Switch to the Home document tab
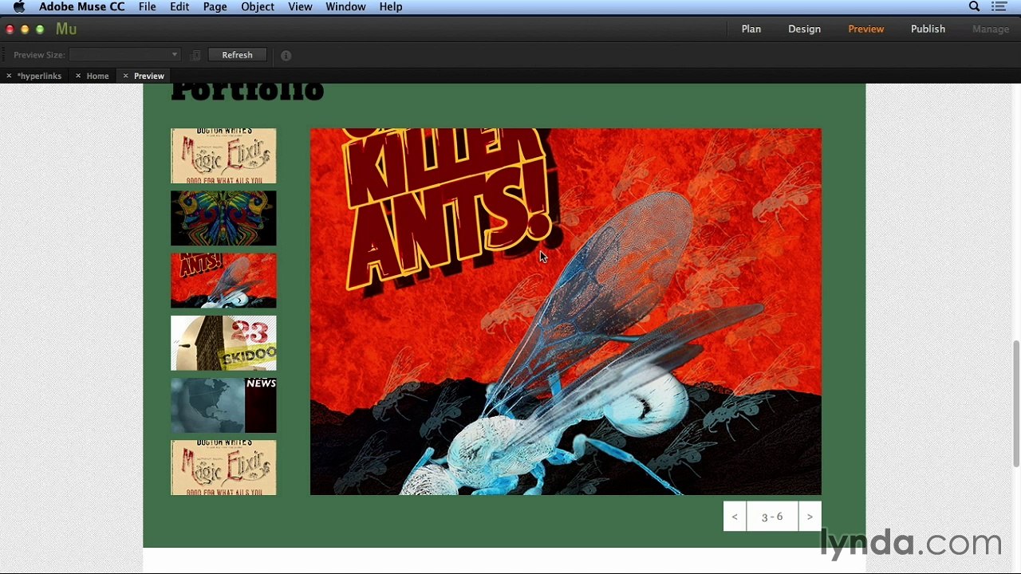This screenshot has width=1021, height=574. pyautogui.click(x=97, y=76)
